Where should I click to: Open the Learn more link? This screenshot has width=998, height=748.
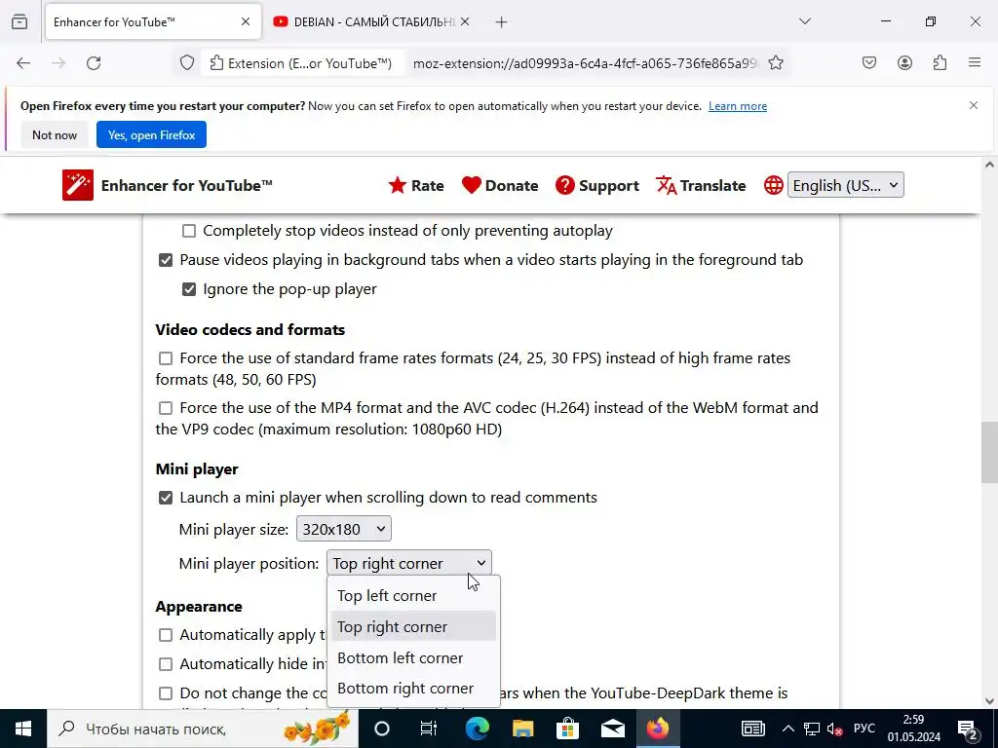738,106
